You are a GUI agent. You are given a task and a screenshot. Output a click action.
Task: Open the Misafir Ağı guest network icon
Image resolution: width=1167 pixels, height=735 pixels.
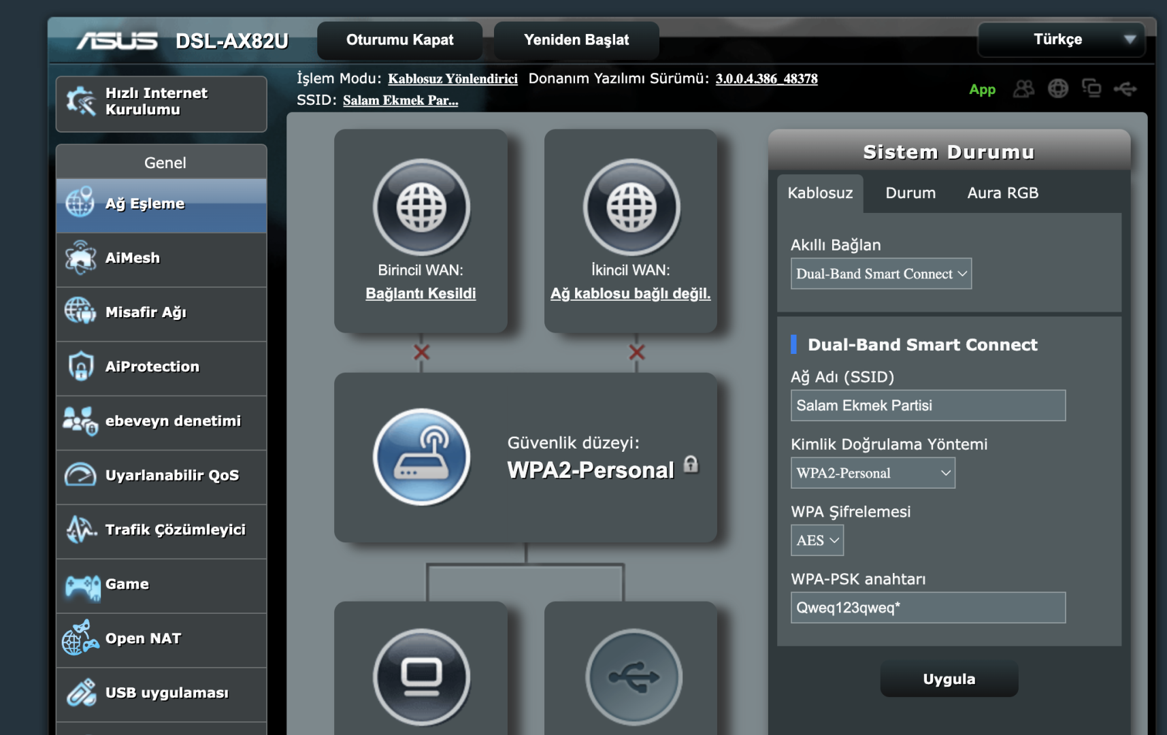tap(80, 311)
